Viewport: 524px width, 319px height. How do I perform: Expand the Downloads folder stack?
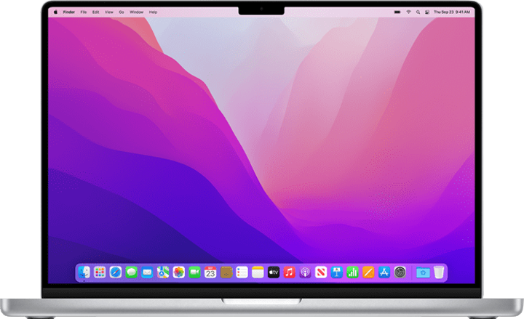pos(422,272)
